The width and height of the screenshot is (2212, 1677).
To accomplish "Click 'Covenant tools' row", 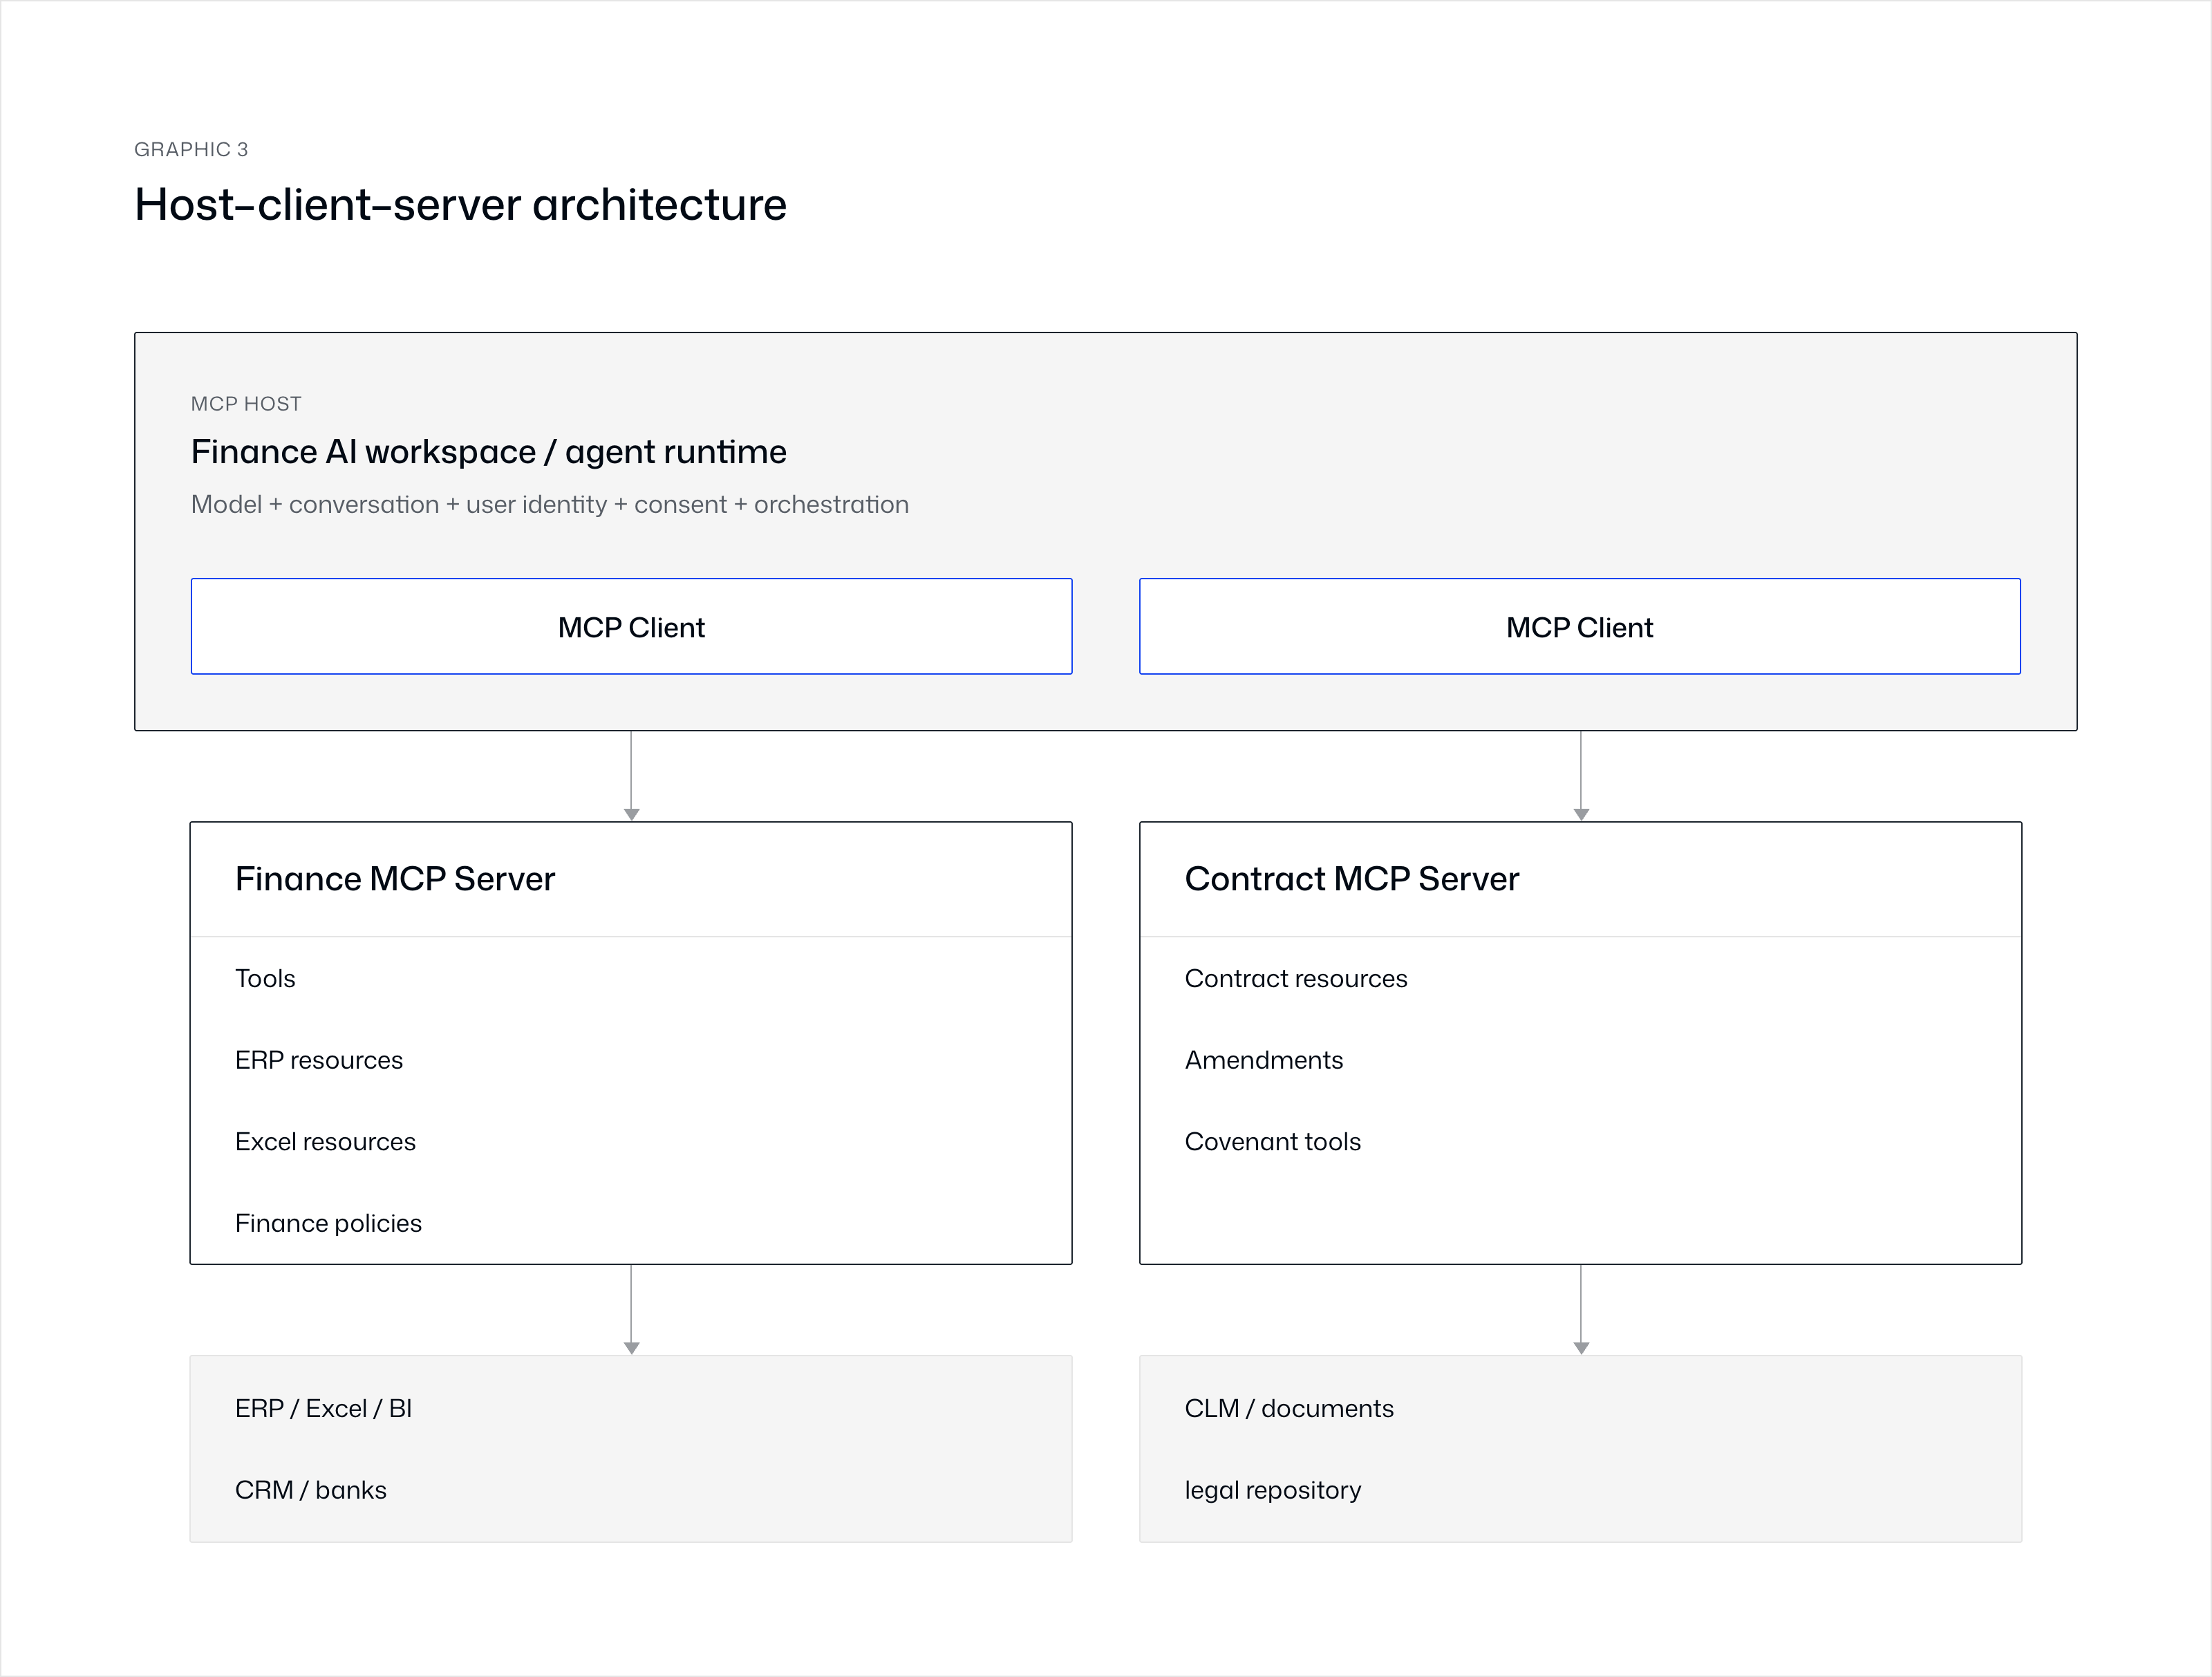I will click(1273, 1142).
